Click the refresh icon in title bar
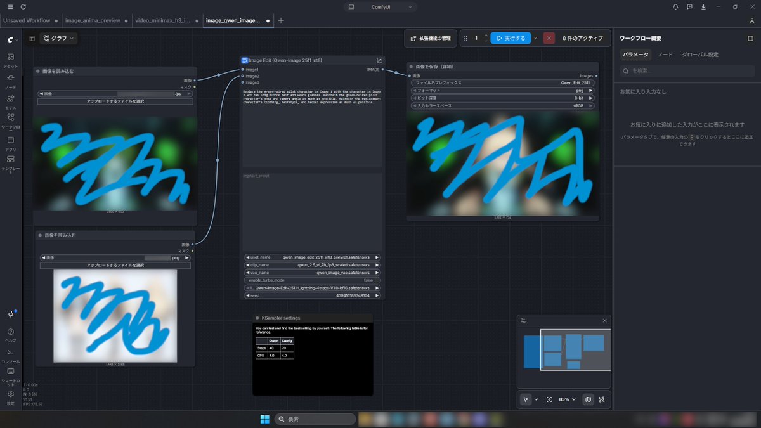761x428 pixels. tap(23, 6)
